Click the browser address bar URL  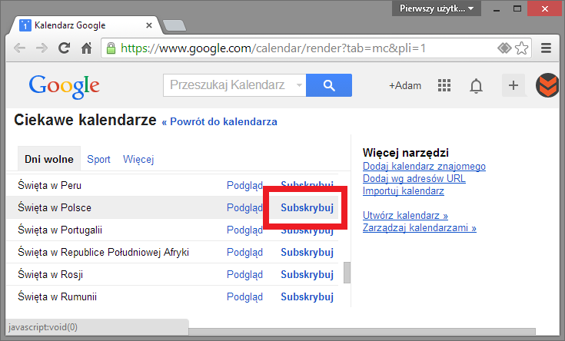[273, 48]
